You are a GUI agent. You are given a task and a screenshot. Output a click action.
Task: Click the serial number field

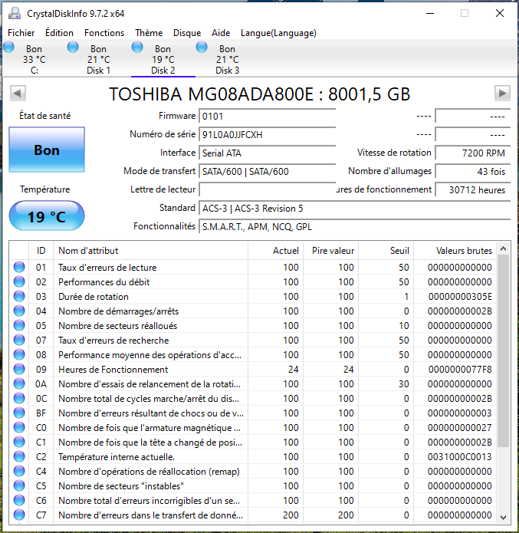[267, 134]
